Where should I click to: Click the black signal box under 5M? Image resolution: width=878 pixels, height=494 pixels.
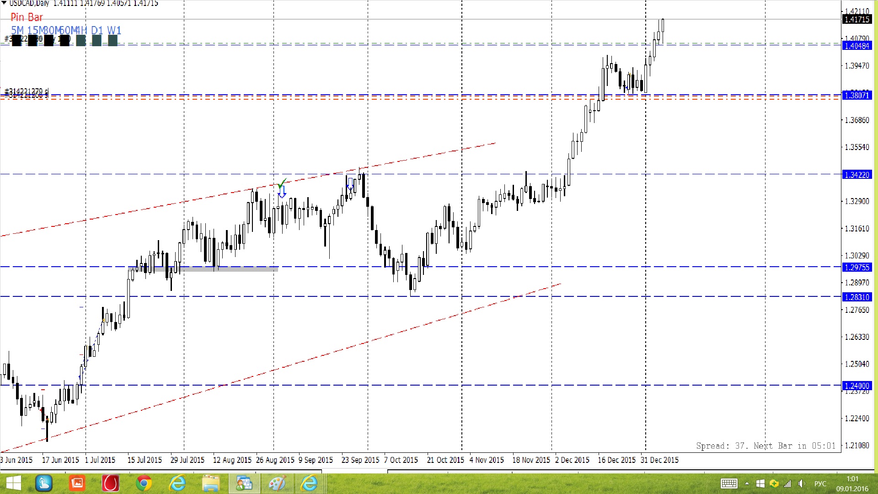[16, 41]
